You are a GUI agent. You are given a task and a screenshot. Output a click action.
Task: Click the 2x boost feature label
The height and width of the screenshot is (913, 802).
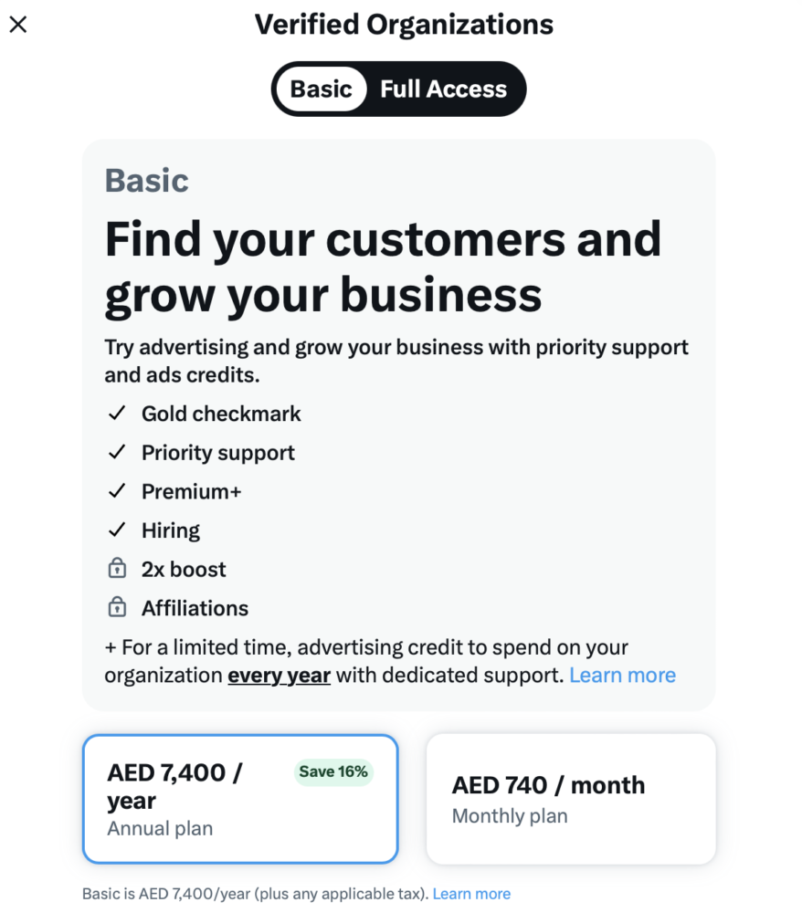coord(184,569)
